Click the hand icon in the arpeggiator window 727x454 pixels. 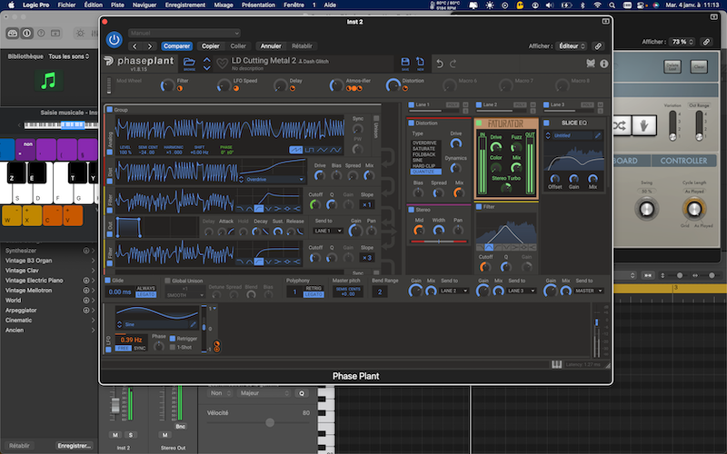click(x=644, y=125)
